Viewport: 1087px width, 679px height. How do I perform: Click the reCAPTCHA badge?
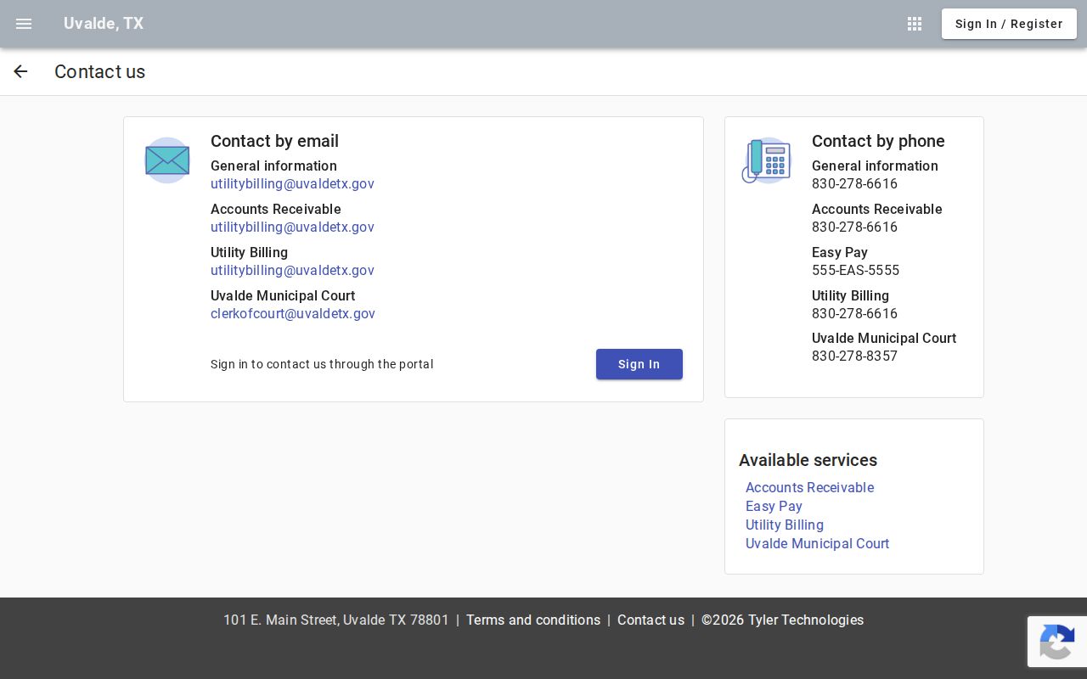click(1057, 642)
